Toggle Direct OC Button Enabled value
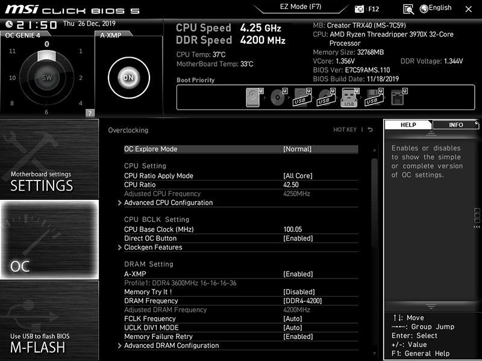The height and width of the screenshot is (361, 482). [298, 238]
